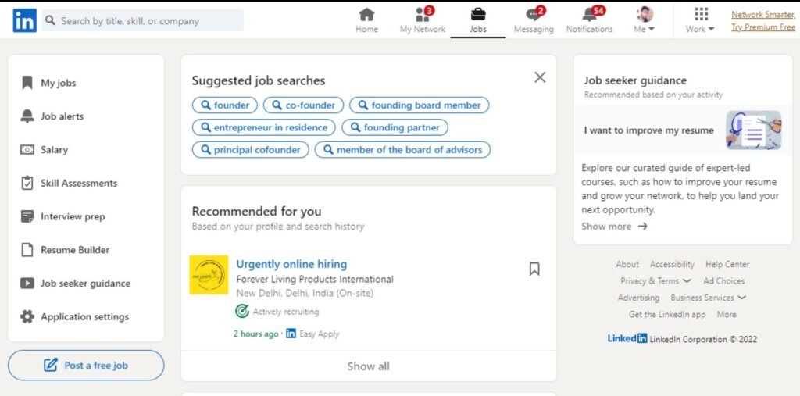This screenshot has height=396, width=800.
Task: Open the More footer menu
Action: (726, 314)
